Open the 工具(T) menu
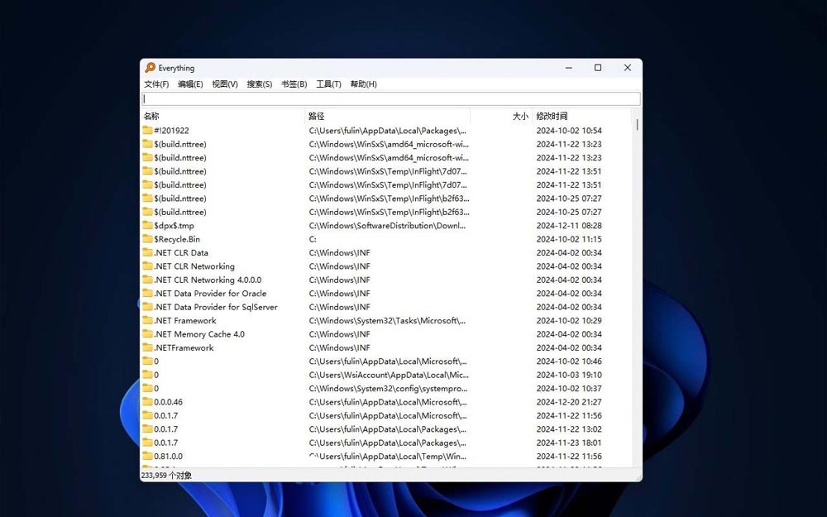 tap(328, 84)
